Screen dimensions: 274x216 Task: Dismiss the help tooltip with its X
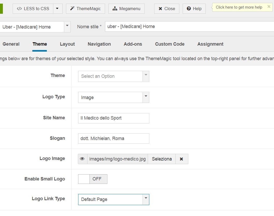[x=269, y=7]
